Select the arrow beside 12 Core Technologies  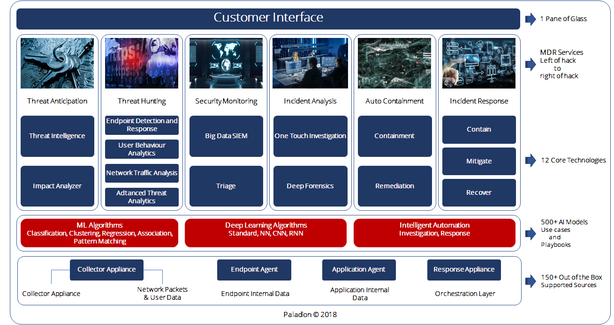531,160
